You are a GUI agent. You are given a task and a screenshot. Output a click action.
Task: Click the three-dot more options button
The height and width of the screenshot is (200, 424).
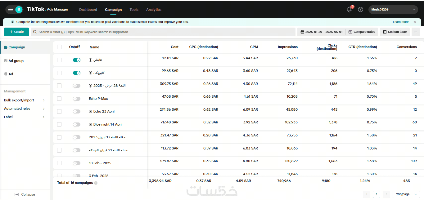point(416,32)
